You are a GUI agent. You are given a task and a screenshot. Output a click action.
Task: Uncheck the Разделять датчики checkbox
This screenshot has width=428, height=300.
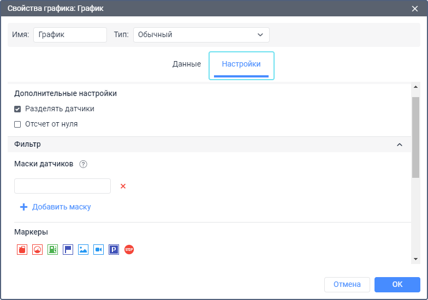[17, 109]
